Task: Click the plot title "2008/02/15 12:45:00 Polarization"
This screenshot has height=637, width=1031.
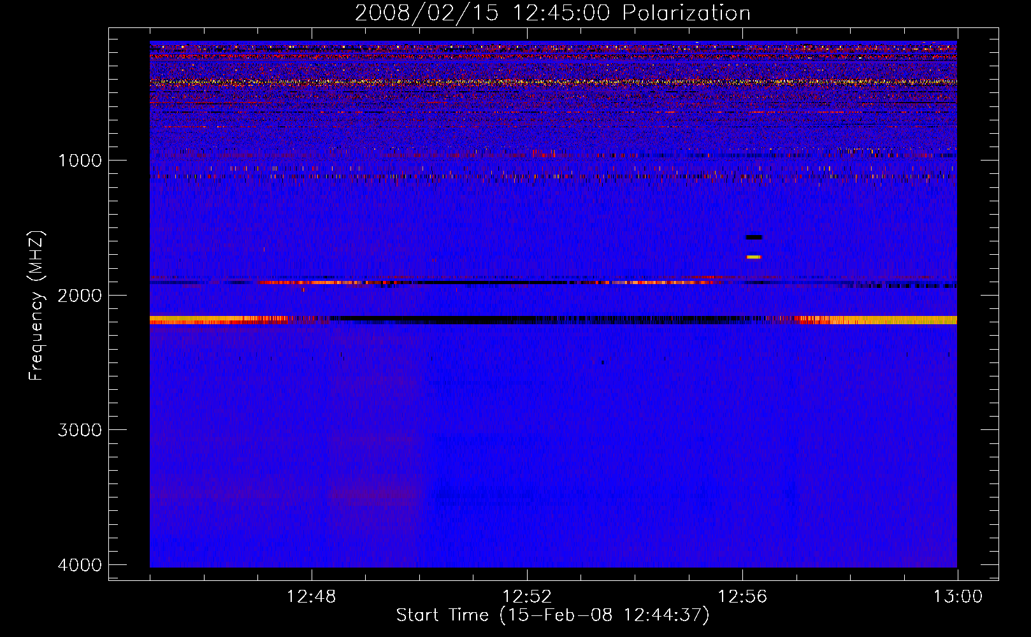Action: tap(552, 13)
